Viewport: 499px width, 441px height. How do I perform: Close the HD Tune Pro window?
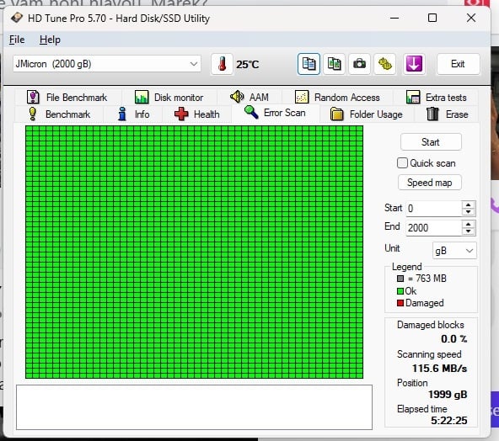coord(471,18)
